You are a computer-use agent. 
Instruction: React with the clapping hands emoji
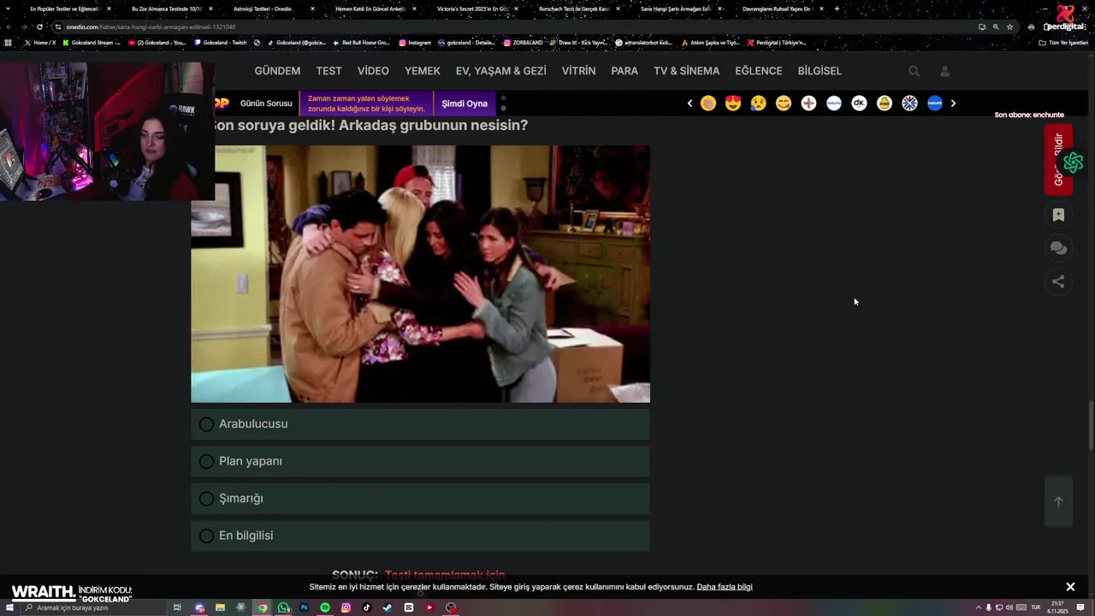click(708, 104)
